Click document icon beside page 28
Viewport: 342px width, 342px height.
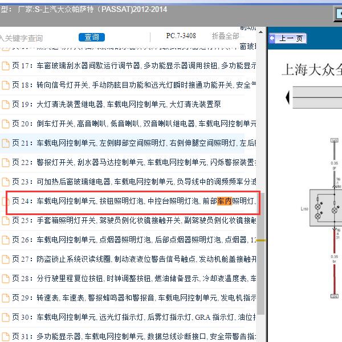6,279
